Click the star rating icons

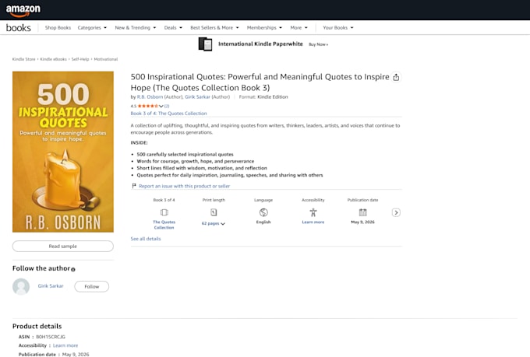pos(148,106)
